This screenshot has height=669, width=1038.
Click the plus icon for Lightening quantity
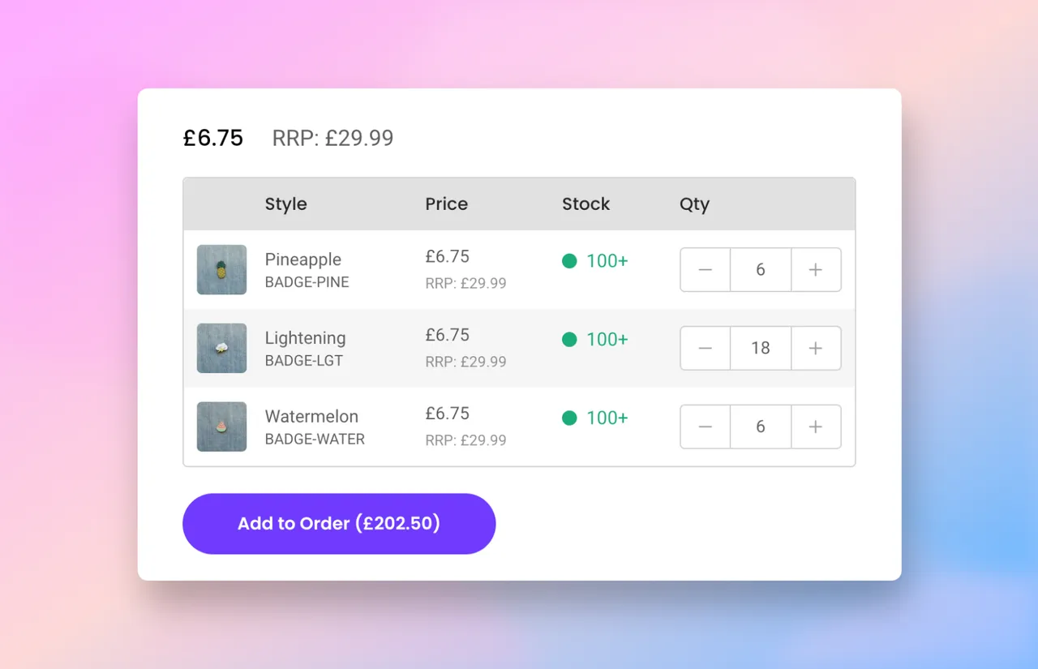pyautogui.click(x=816, y=348)
